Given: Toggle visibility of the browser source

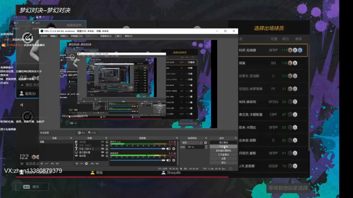Looking at the screenshot, I should [103, 142].
